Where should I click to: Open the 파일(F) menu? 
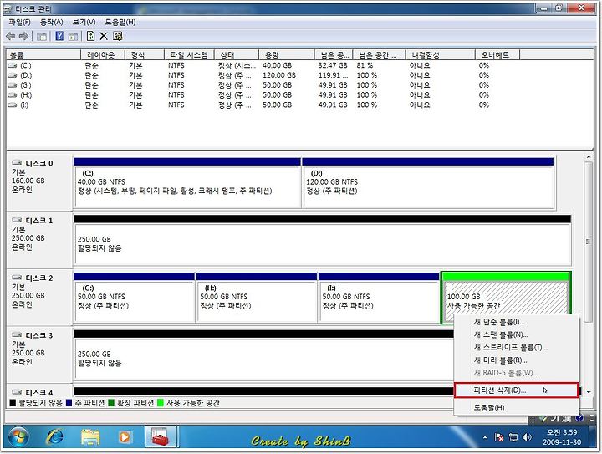(x=19, y=23)
